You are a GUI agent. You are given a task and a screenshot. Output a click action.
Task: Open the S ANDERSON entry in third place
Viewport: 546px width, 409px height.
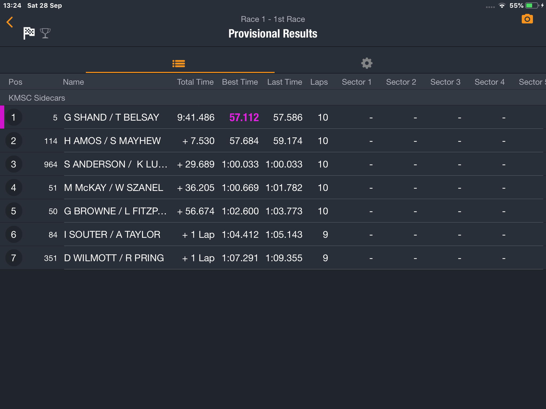pos(273,164)
